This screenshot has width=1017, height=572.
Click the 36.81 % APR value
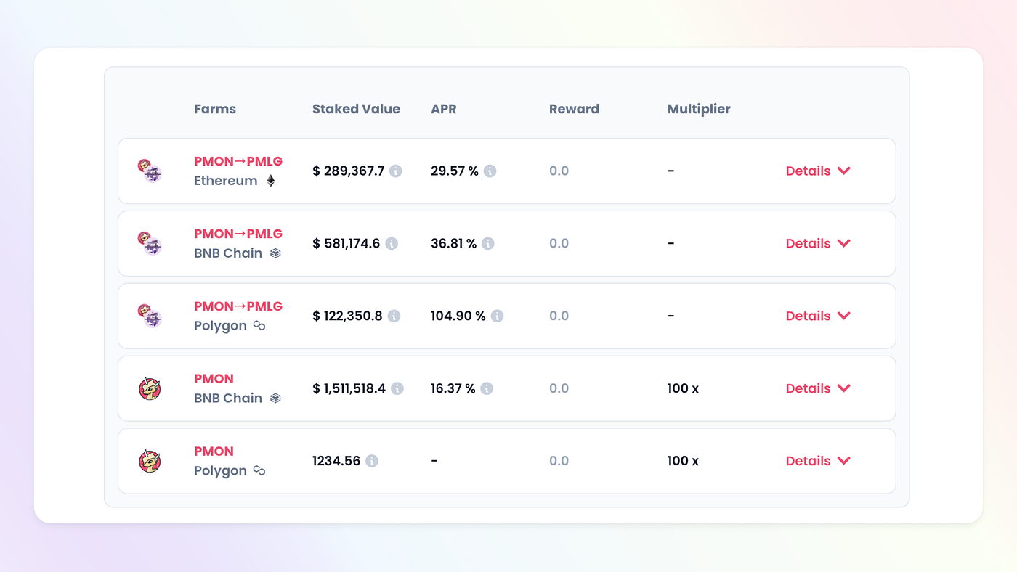tap(454, 244)
